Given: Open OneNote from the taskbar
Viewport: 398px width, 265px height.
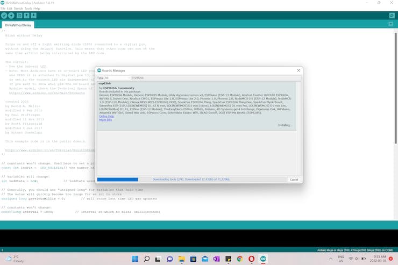Looking at the screenshot, I should [x=217, y=259].
